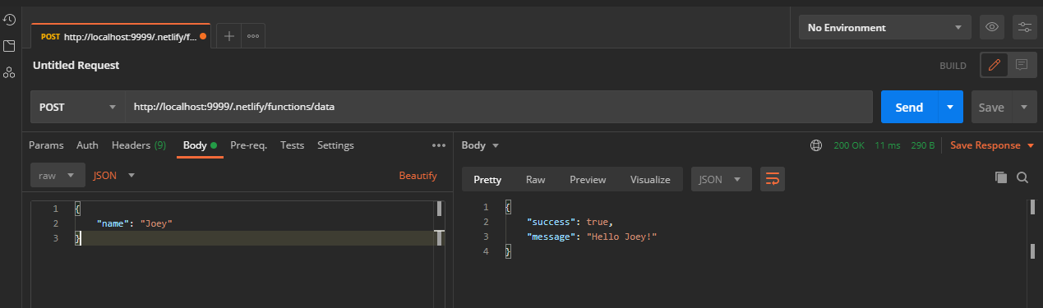Open manage environments settings icon
Viewport: 1043px width, 308px height.
1025,27
